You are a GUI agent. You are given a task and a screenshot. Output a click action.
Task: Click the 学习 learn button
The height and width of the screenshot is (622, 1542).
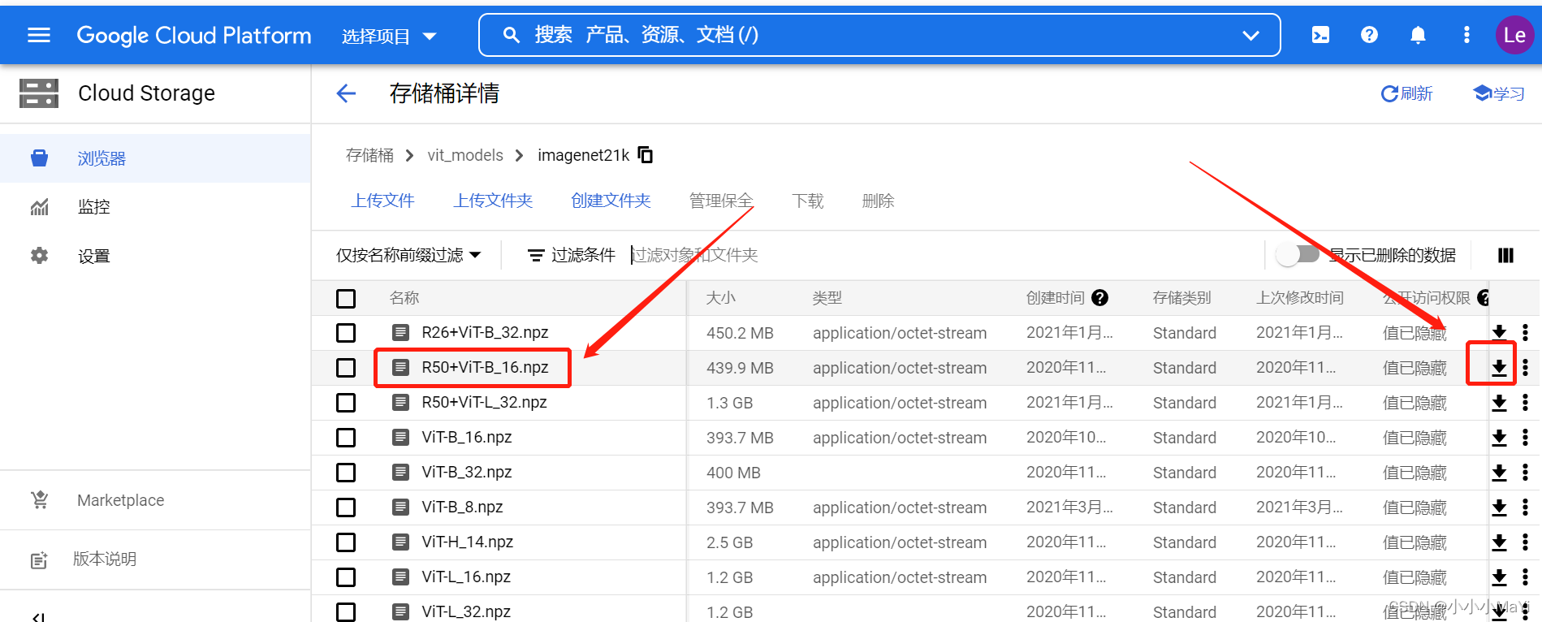pos(1499,93)
